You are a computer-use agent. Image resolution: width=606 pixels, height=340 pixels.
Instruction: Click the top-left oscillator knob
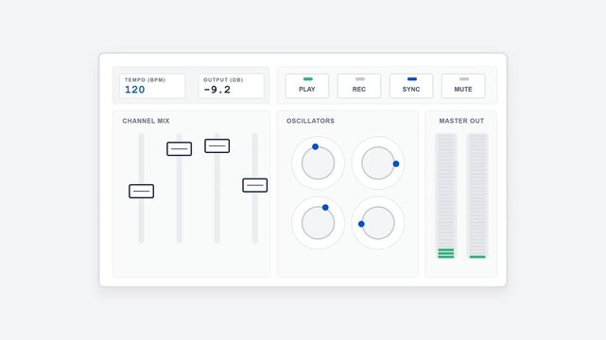318,162
